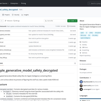This screenshot has height=101, width=101.
Task: Click the eye icon beside 4 watching
Action: pyautogui.click(x=80, y=50)
